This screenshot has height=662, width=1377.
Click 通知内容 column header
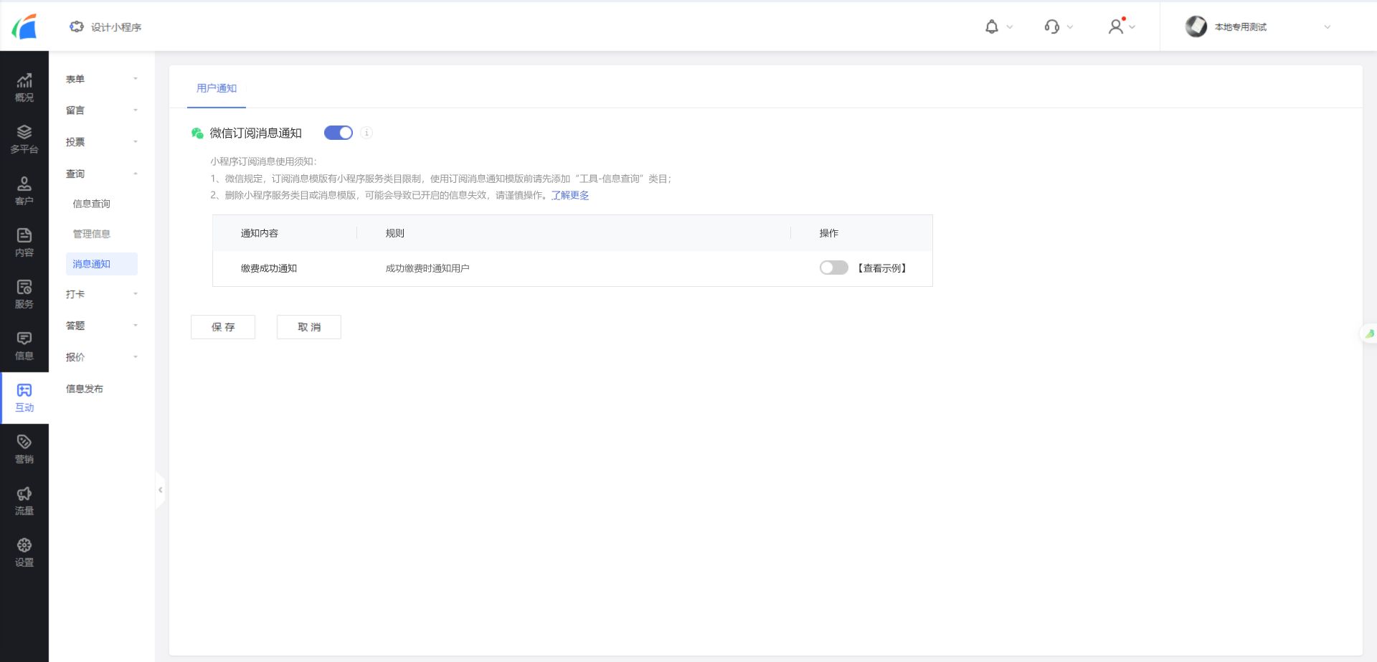pyautogui.click(x=260, y=233)
